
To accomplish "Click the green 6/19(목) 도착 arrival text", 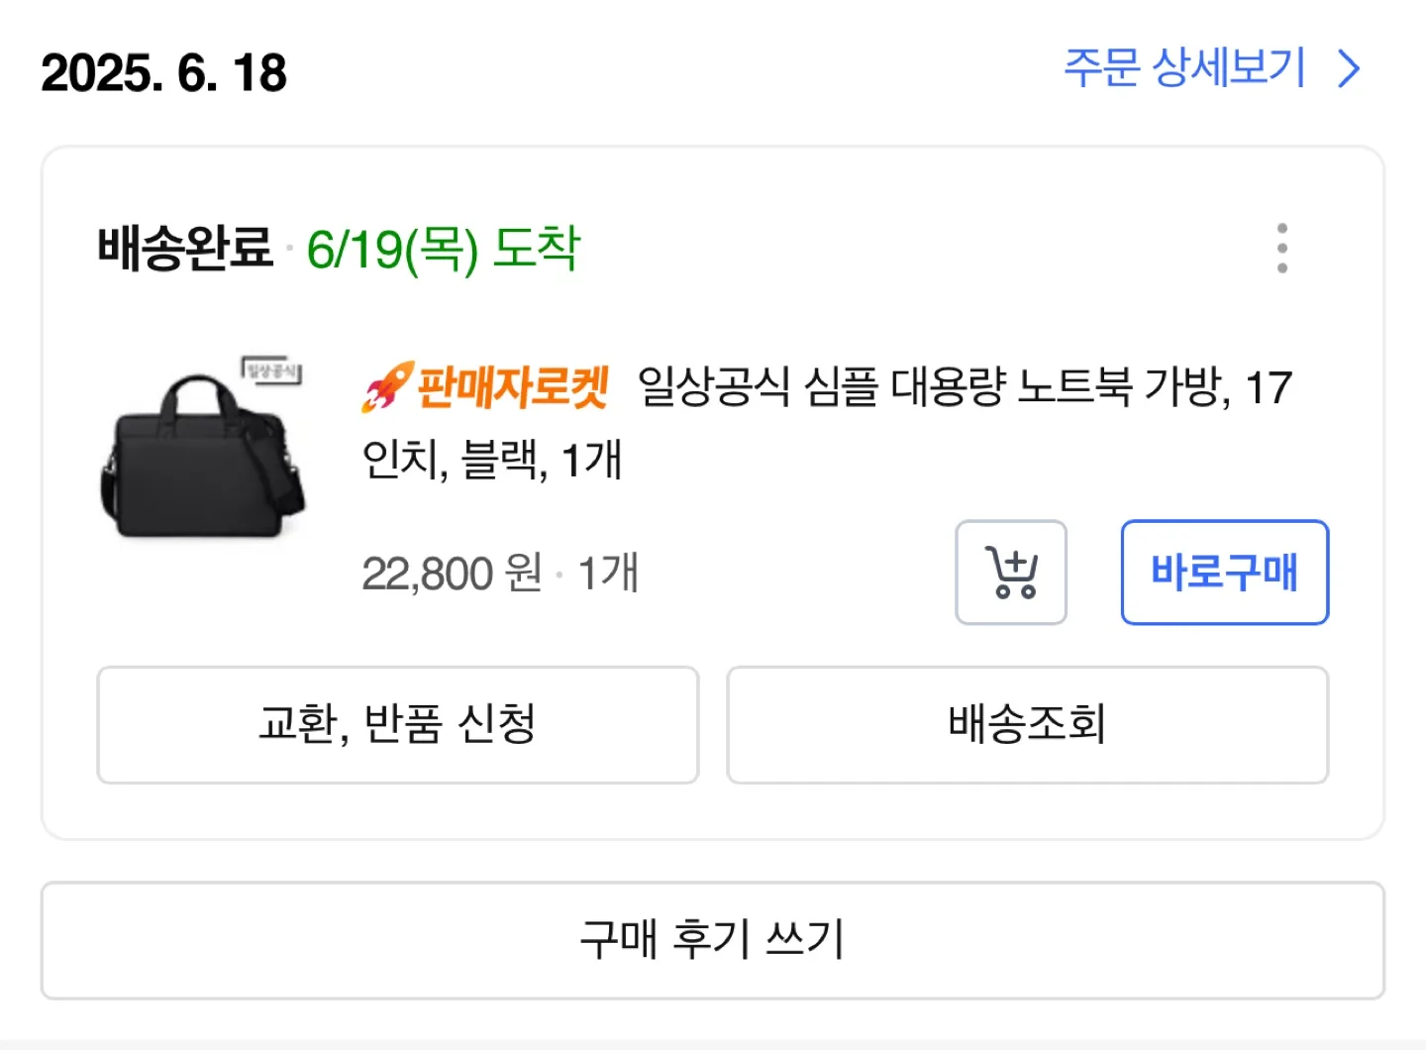I will 443,248.
